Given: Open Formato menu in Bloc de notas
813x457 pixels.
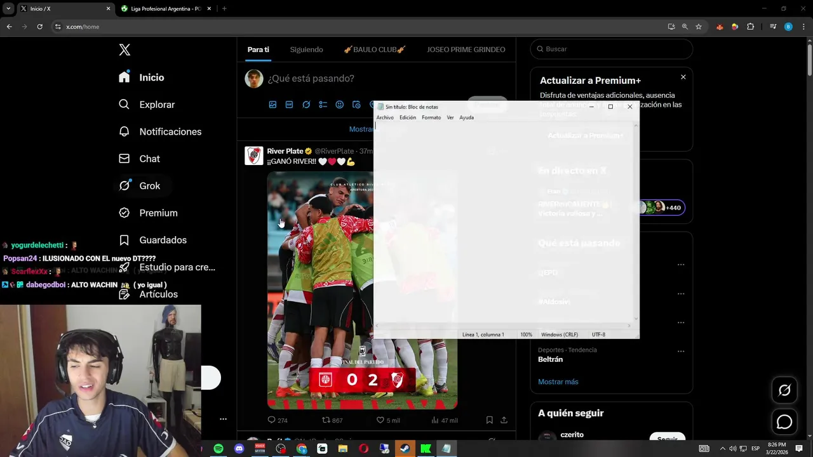Looking at the screenshot, I should click(431, 117).
